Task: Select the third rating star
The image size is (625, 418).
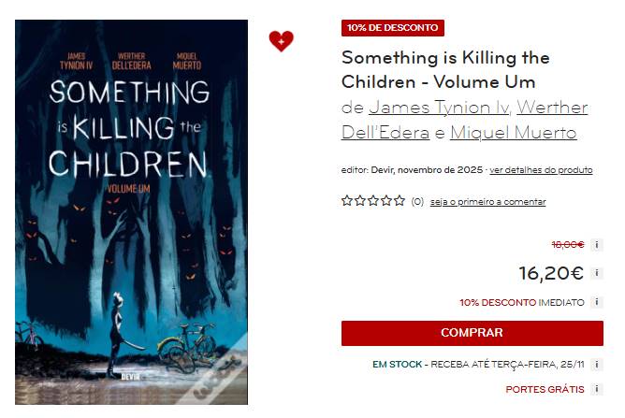Action: point(373,201)
